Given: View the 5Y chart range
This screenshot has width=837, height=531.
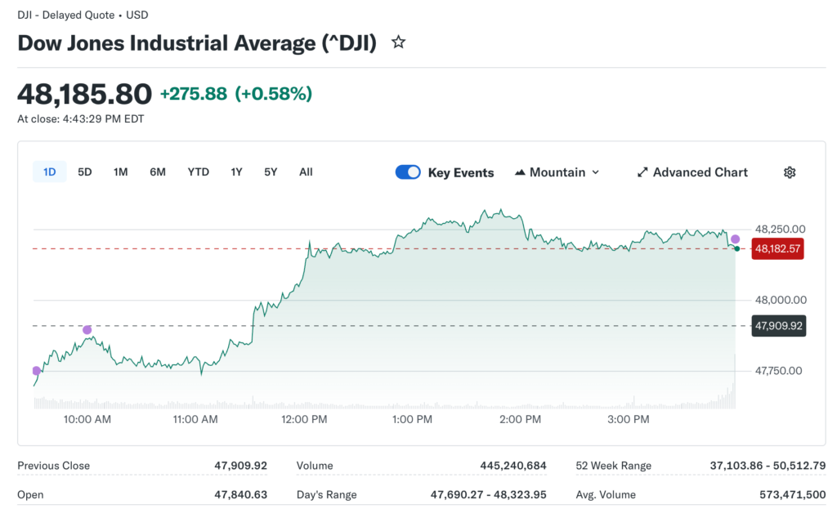Looking at the screenshot, I should click(271, 172).
